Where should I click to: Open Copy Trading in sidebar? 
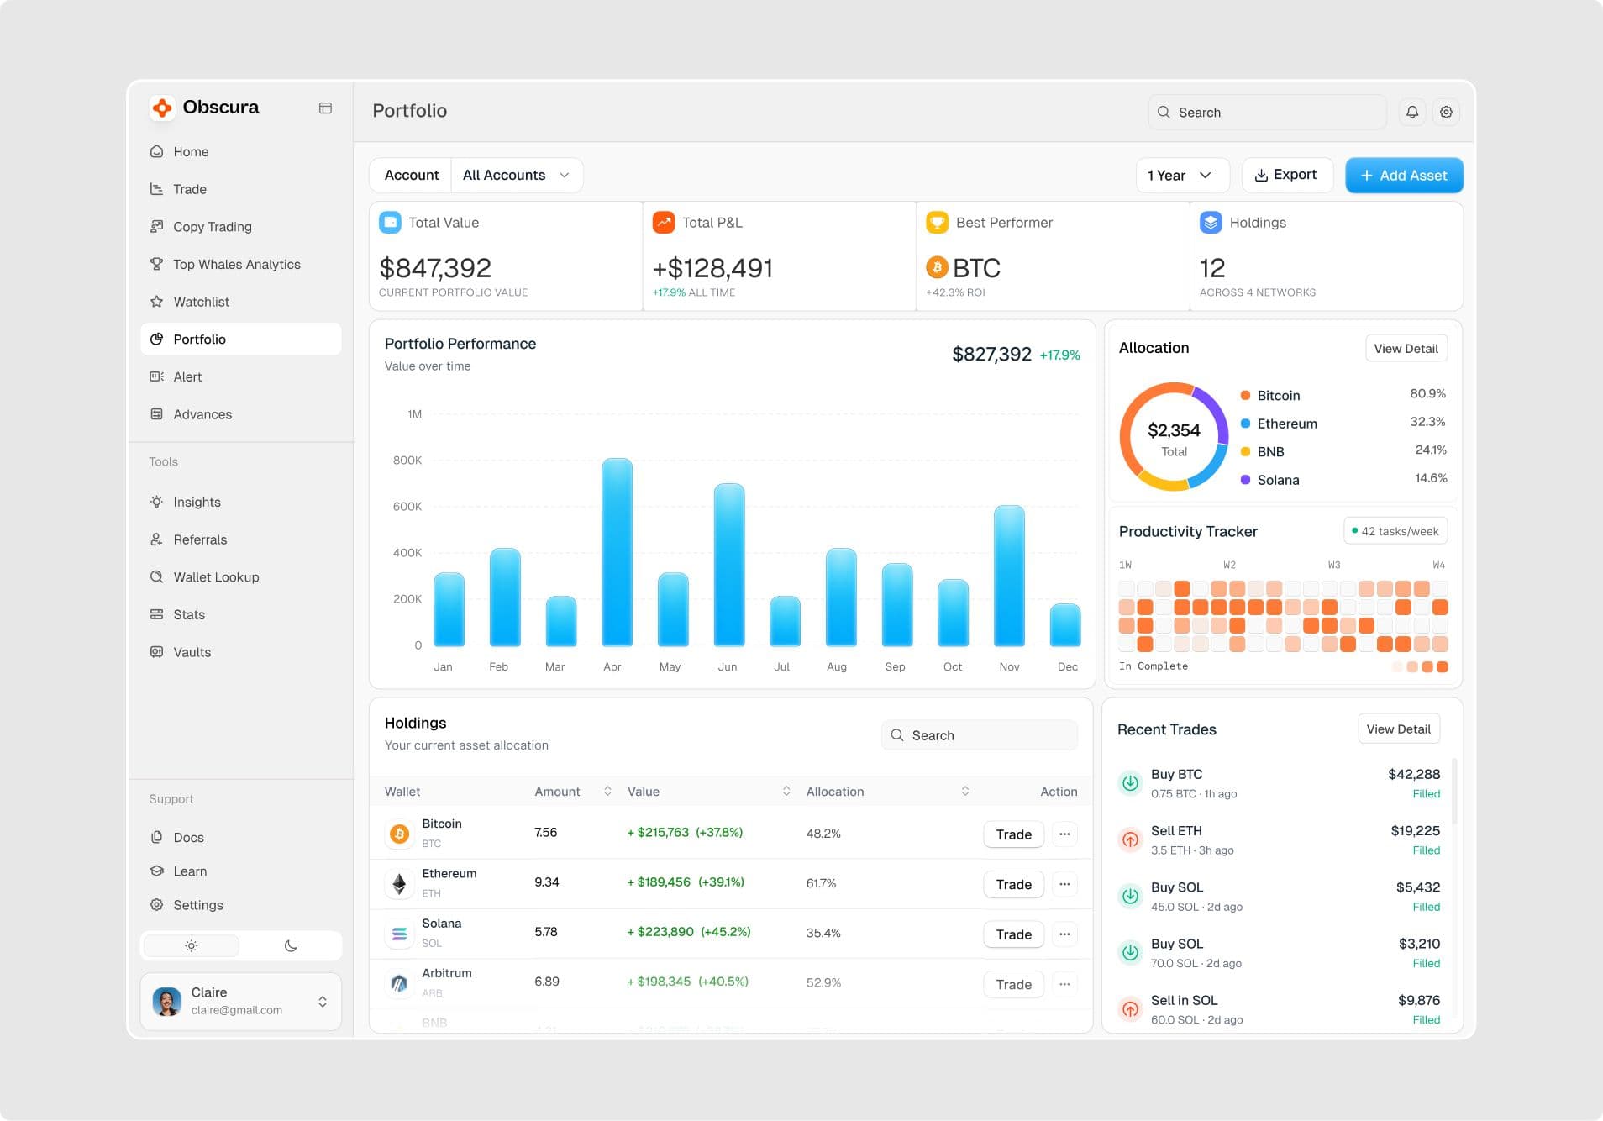[x=240, y=227]
